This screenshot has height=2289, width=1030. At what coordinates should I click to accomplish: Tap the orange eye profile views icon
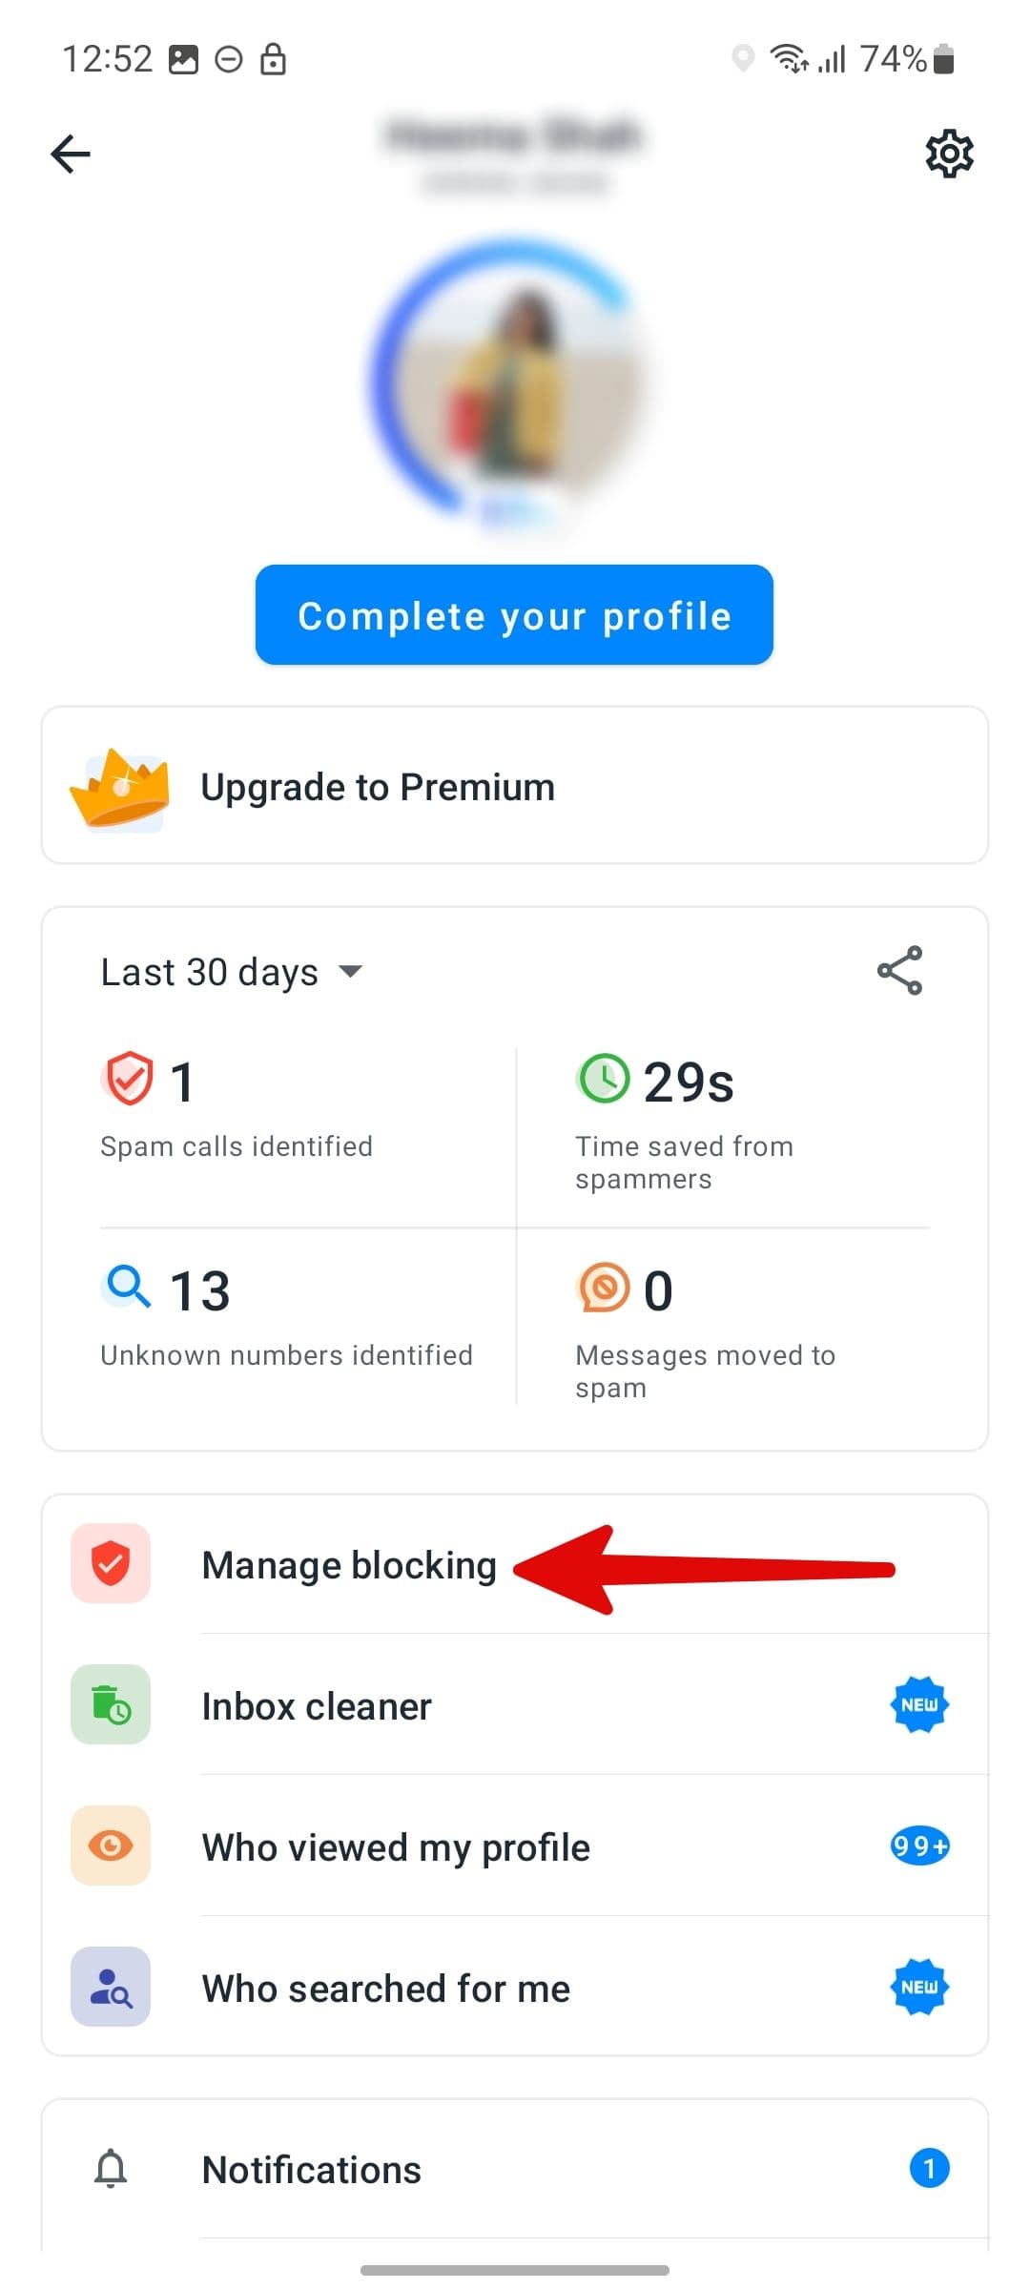111,1846
